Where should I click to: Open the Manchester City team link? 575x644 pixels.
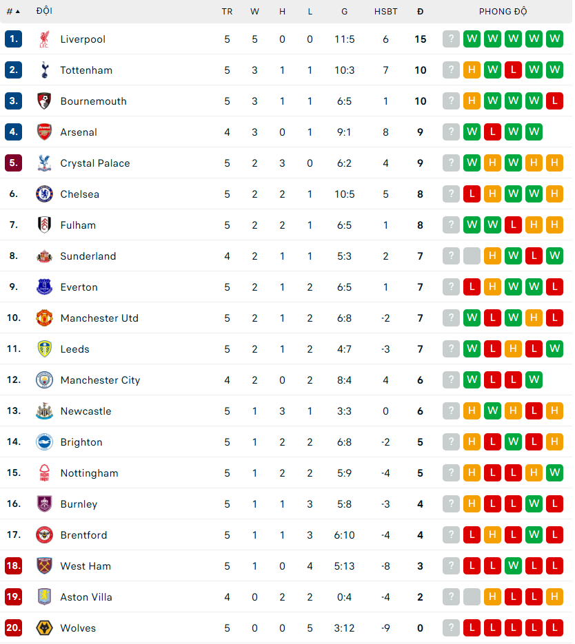click(x=100, y=380)
